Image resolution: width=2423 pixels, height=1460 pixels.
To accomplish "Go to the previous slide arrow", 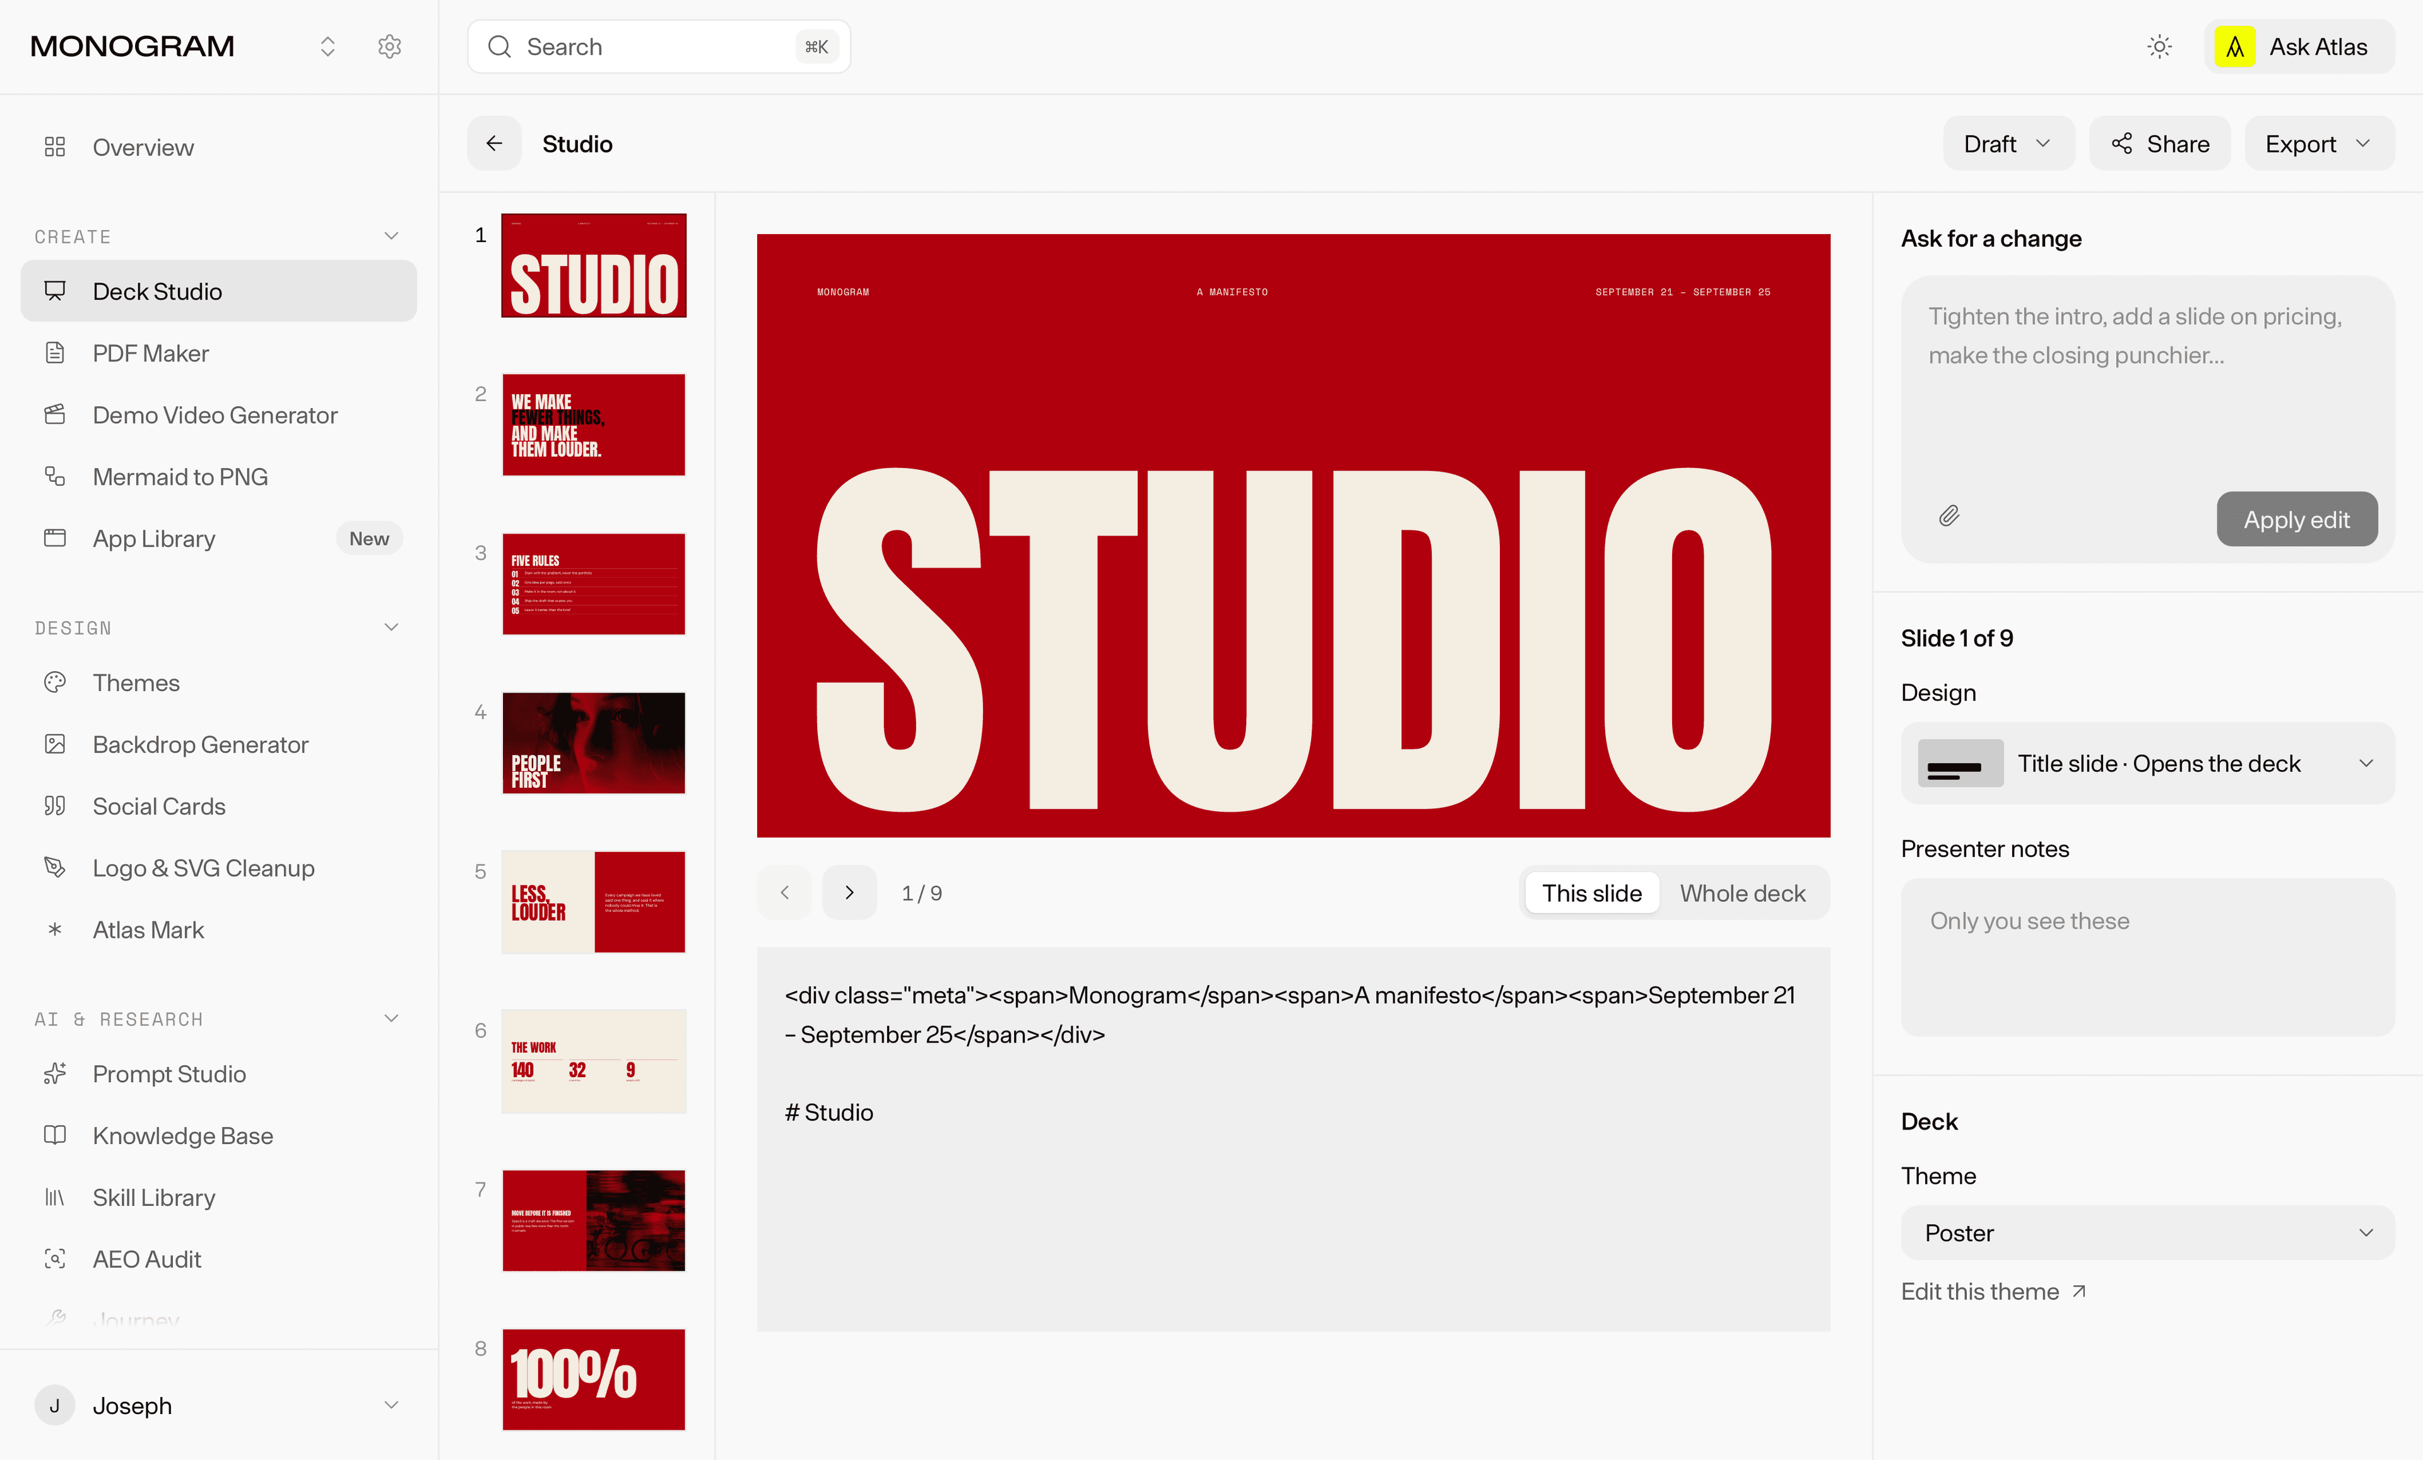I will click(785, 893).
